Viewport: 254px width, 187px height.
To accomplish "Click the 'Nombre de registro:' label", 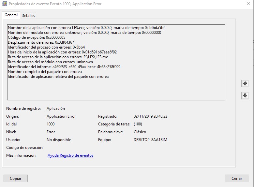I will [23, 108].
